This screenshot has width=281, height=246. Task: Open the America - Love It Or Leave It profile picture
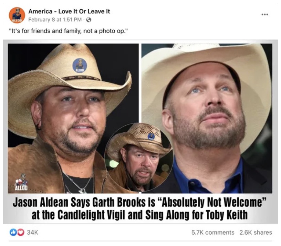pyautogui.click(x=17, y=15)
